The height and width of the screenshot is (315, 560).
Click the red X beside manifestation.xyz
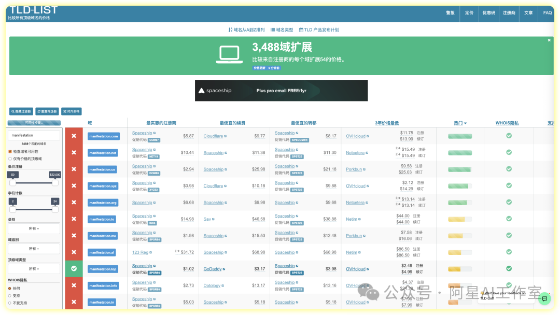click(x=74, y=185)
